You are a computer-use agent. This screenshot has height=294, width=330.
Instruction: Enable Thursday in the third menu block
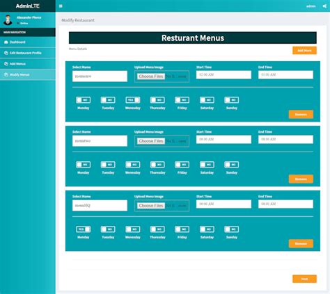pos(157,229)
